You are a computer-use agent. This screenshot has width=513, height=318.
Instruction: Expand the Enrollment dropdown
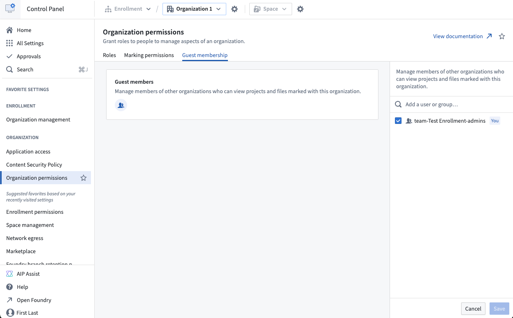(x=128, y=9)
